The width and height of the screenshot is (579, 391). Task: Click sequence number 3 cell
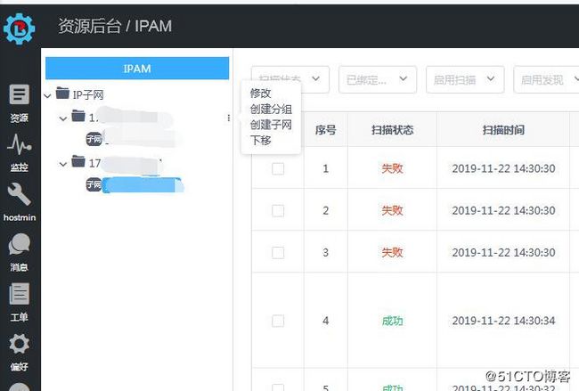coord(326,253)
